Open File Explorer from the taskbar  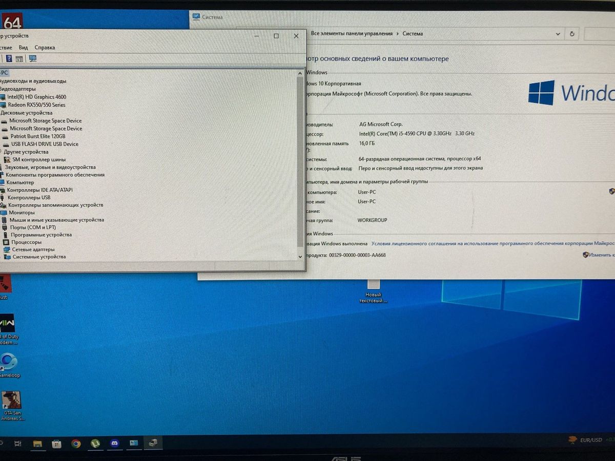37,444
